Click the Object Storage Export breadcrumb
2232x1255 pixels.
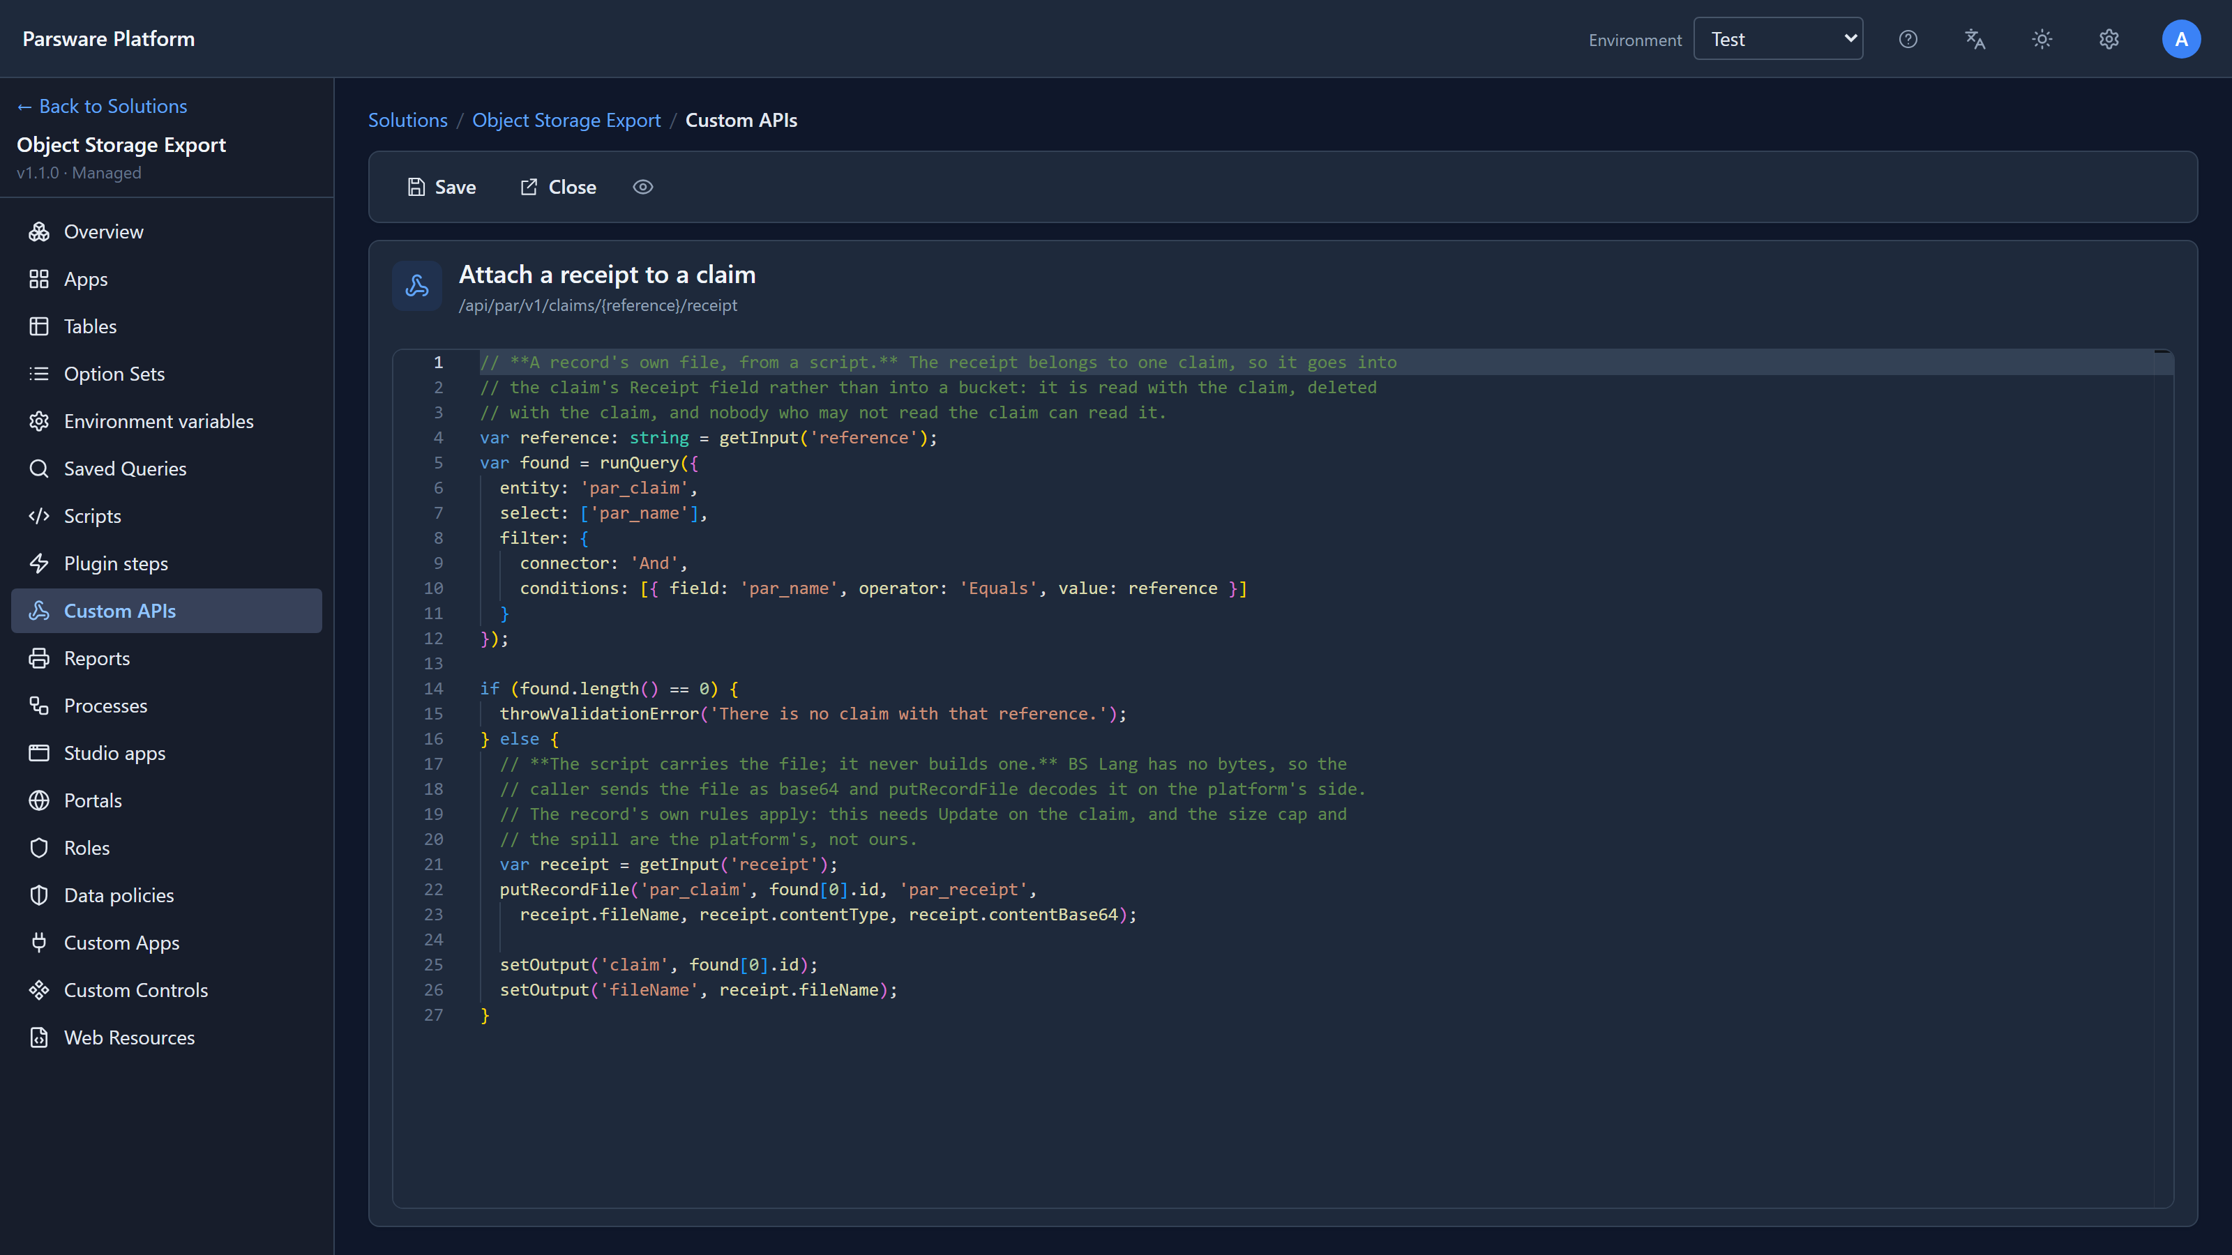pos(566,121)
